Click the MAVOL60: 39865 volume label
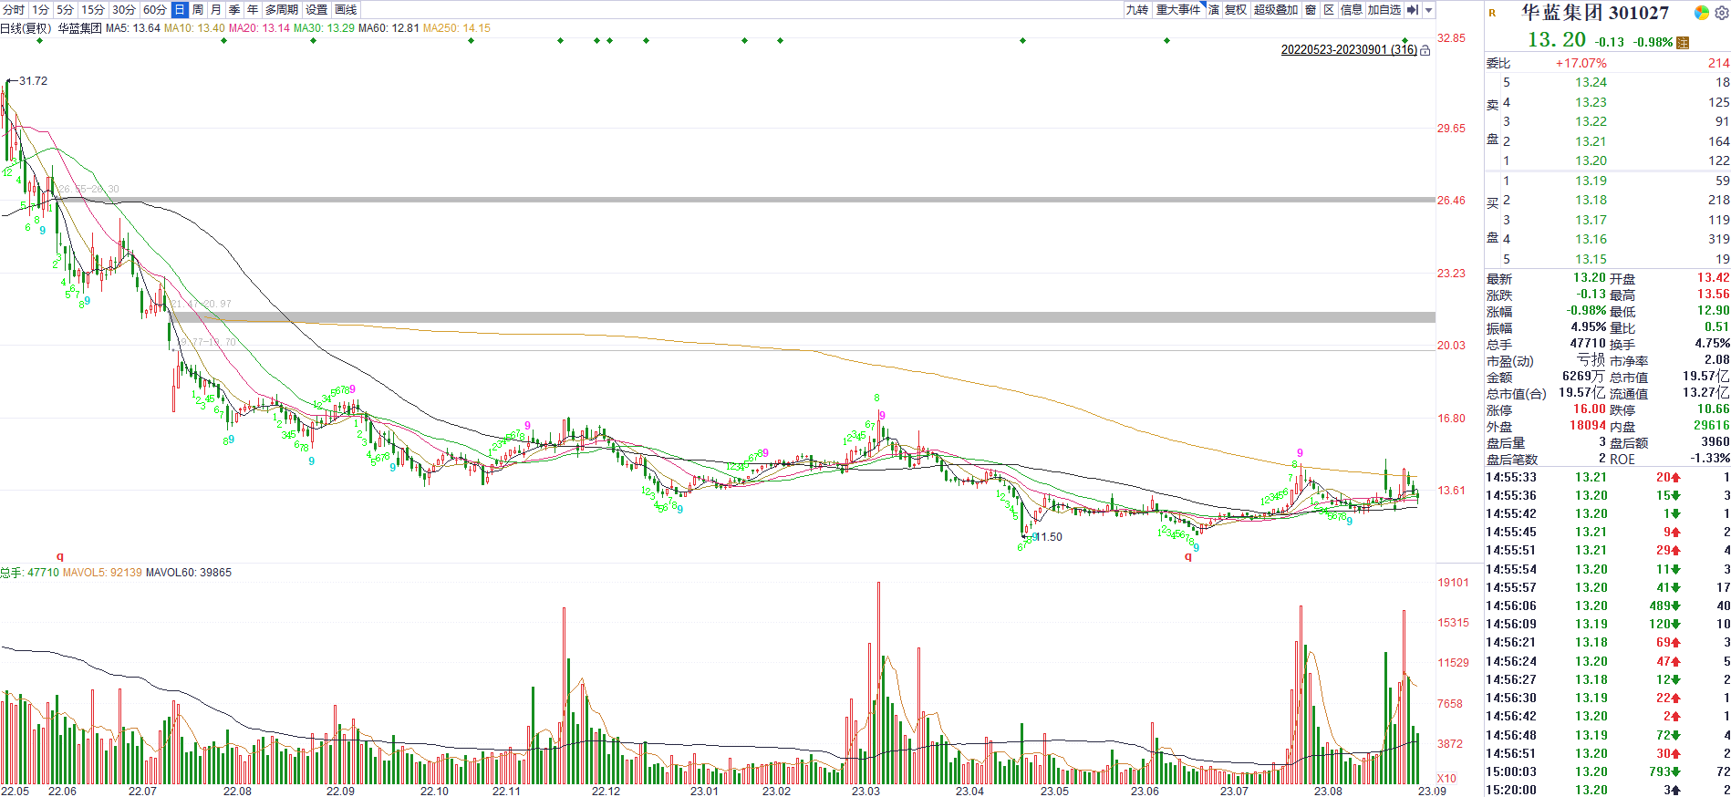1731x797 pixels. [x=189, y=573]
